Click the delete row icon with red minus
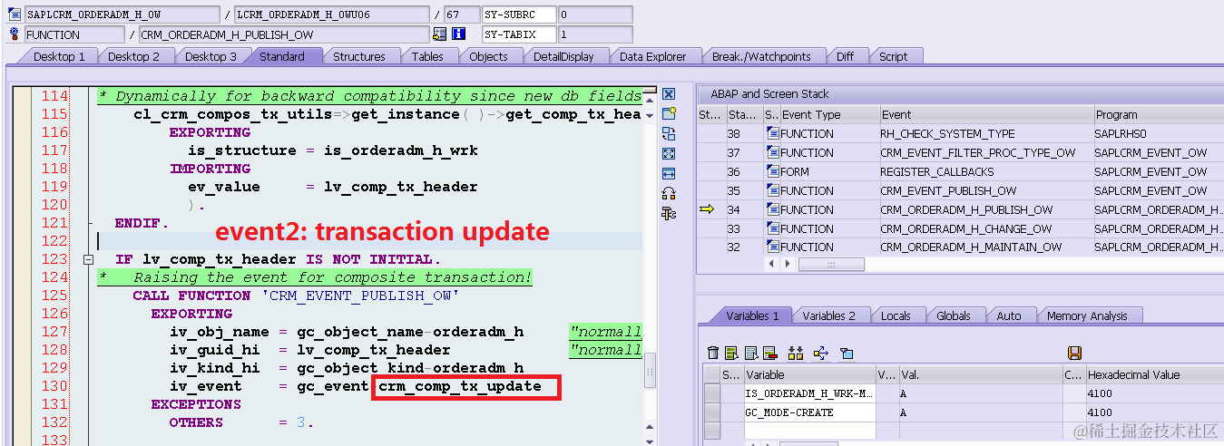The width and height of the screenshot is (1224, 446). (x=770, y=353)
